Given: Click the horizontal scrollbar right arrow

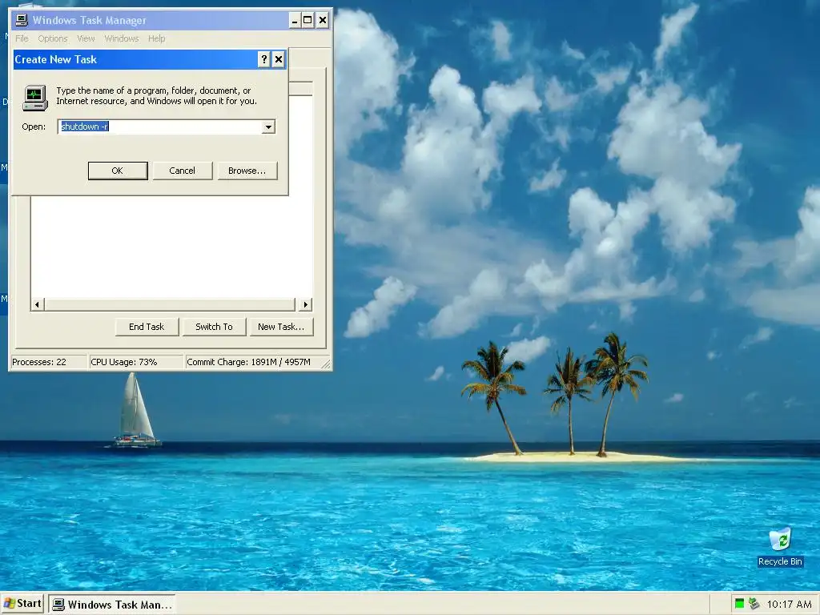Looking at the screenshot, I should tap(306, 304).
